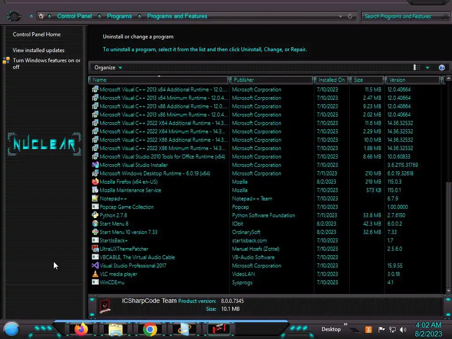The image size is (452, 339).
Task: Select Microsoft Visual C++ 2022 X86 Minimum Runtime
Action: click(162, 148)
